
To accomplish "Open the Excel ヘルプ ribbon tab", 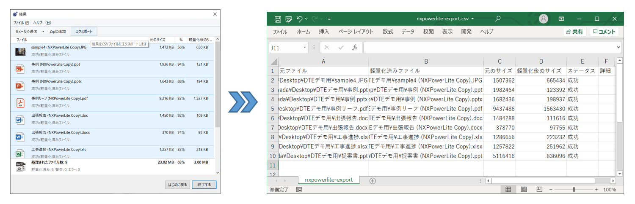I will (x=487, y=32).
